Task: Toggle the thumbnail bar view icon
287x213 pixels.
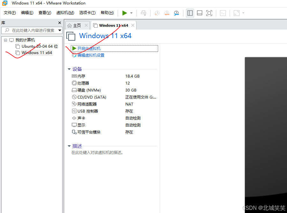Action: click(x=200, y=13)
